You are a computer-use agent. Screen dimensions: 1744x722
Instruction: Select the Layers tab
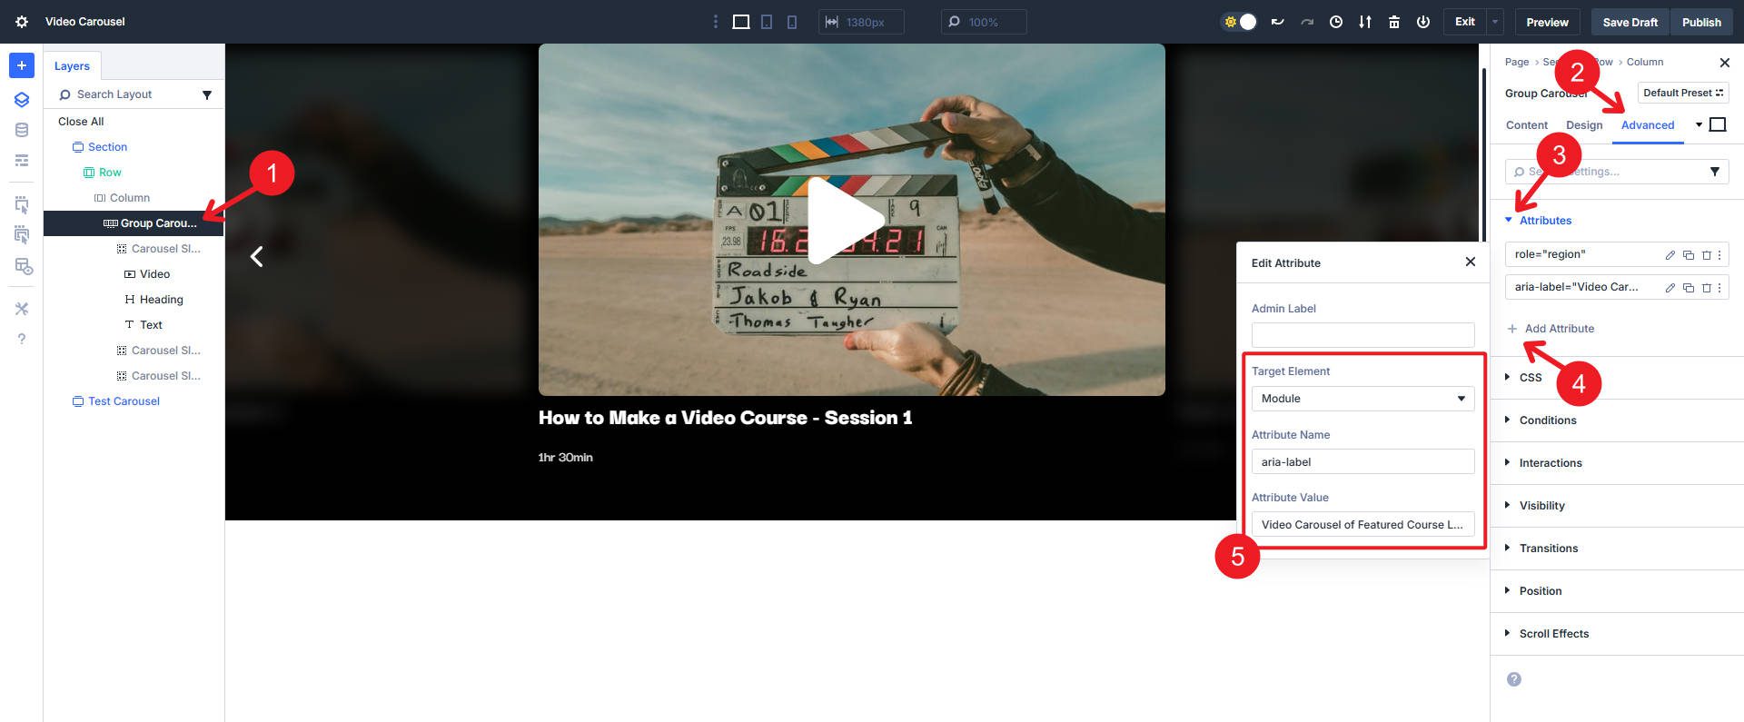[x=72, y=65]
